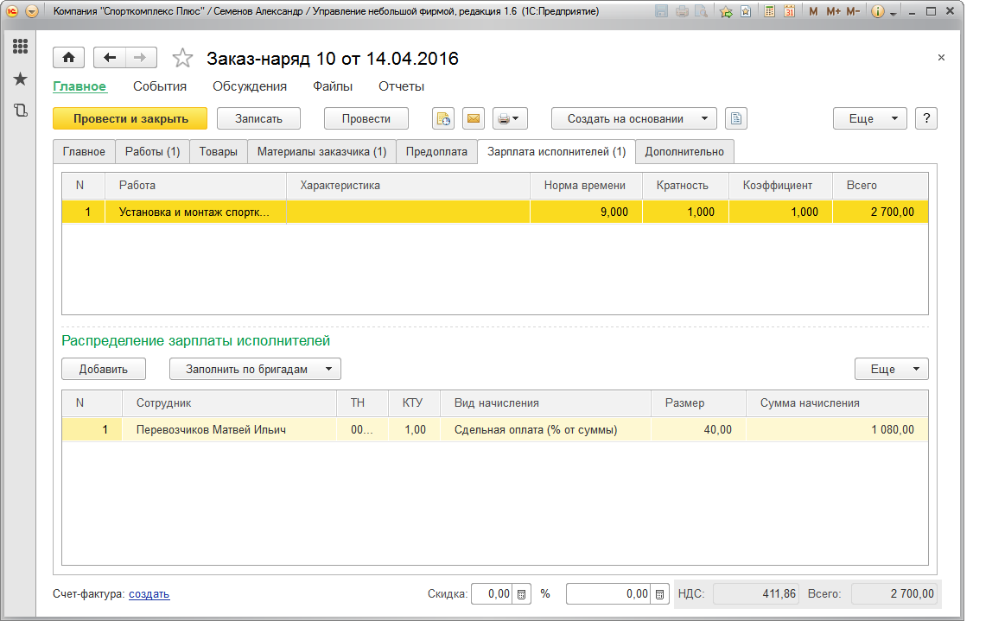Open the info (i) help icon
992x621 pixels.
point(877,11)
